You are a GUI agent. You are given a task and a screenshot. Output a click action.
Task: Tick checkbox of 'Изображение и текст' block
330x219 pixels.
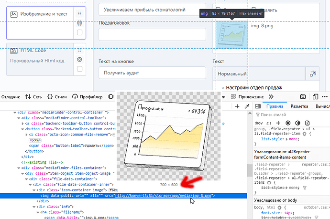[79, 32]
